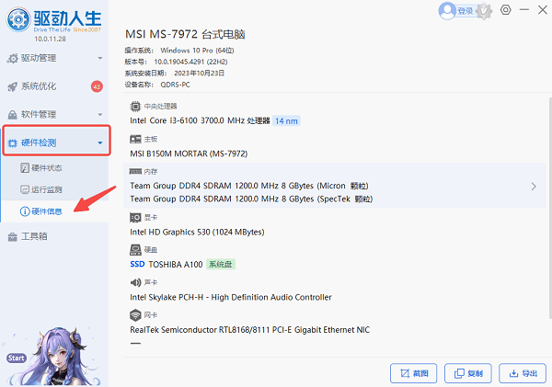
Task: Select the 硬件信息 submenu item
Action: click(46, 211)
